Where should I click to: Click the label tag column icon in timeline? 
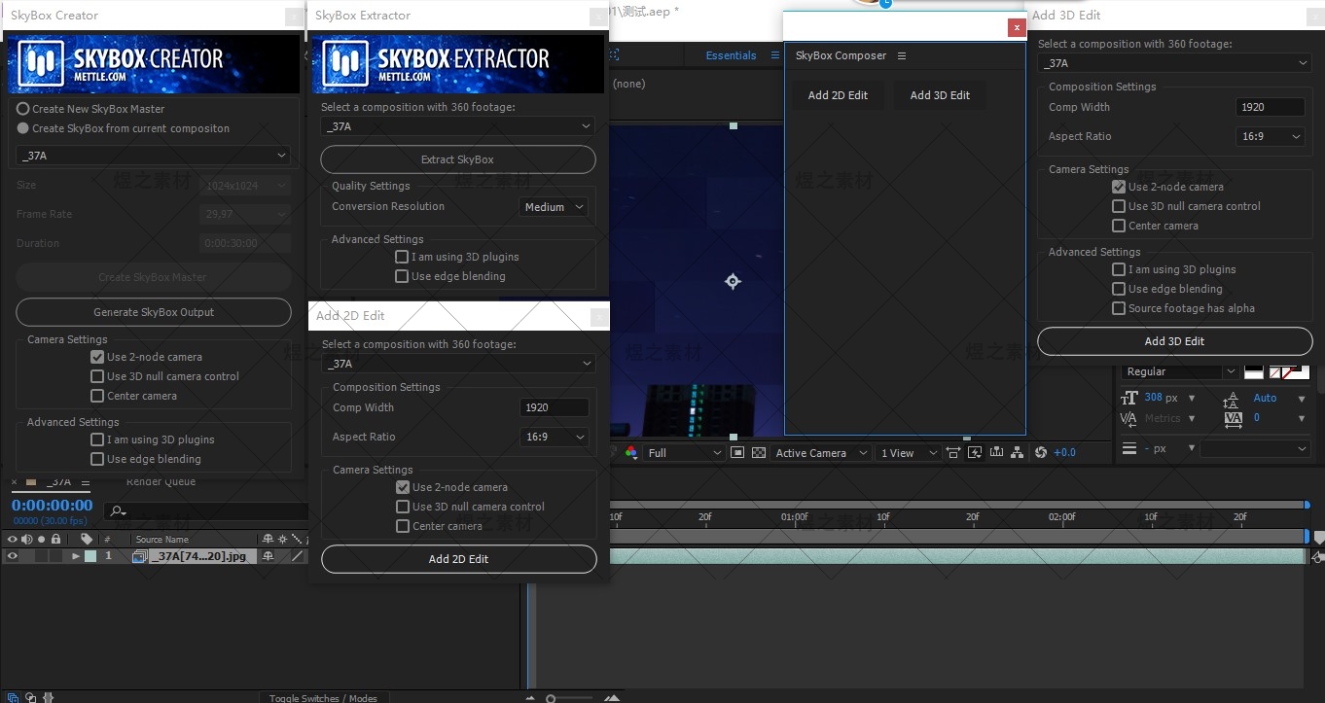point(86,540)
